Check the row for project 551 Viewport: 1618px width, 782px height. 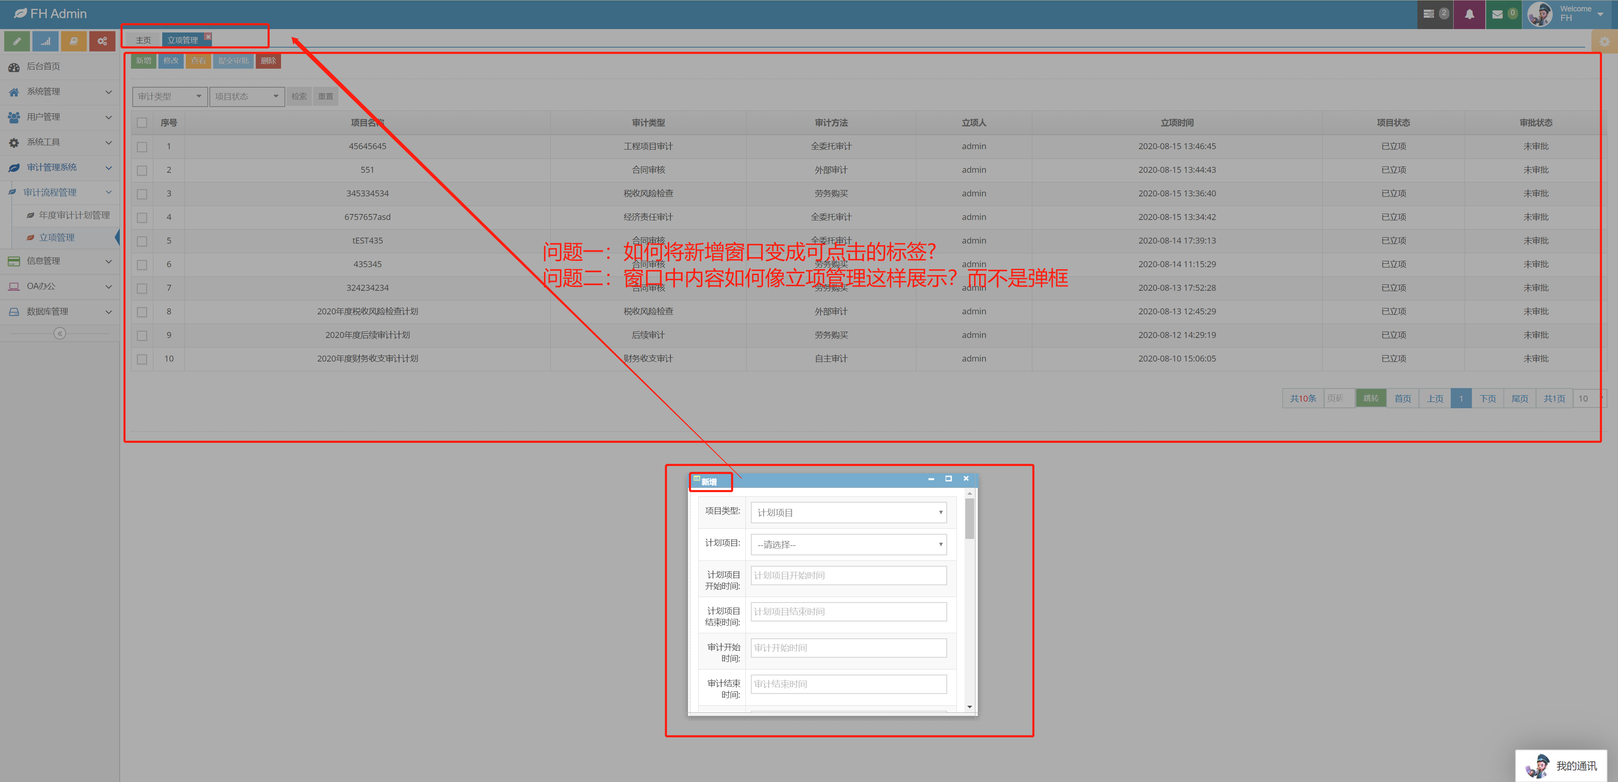tap(142, 170)
